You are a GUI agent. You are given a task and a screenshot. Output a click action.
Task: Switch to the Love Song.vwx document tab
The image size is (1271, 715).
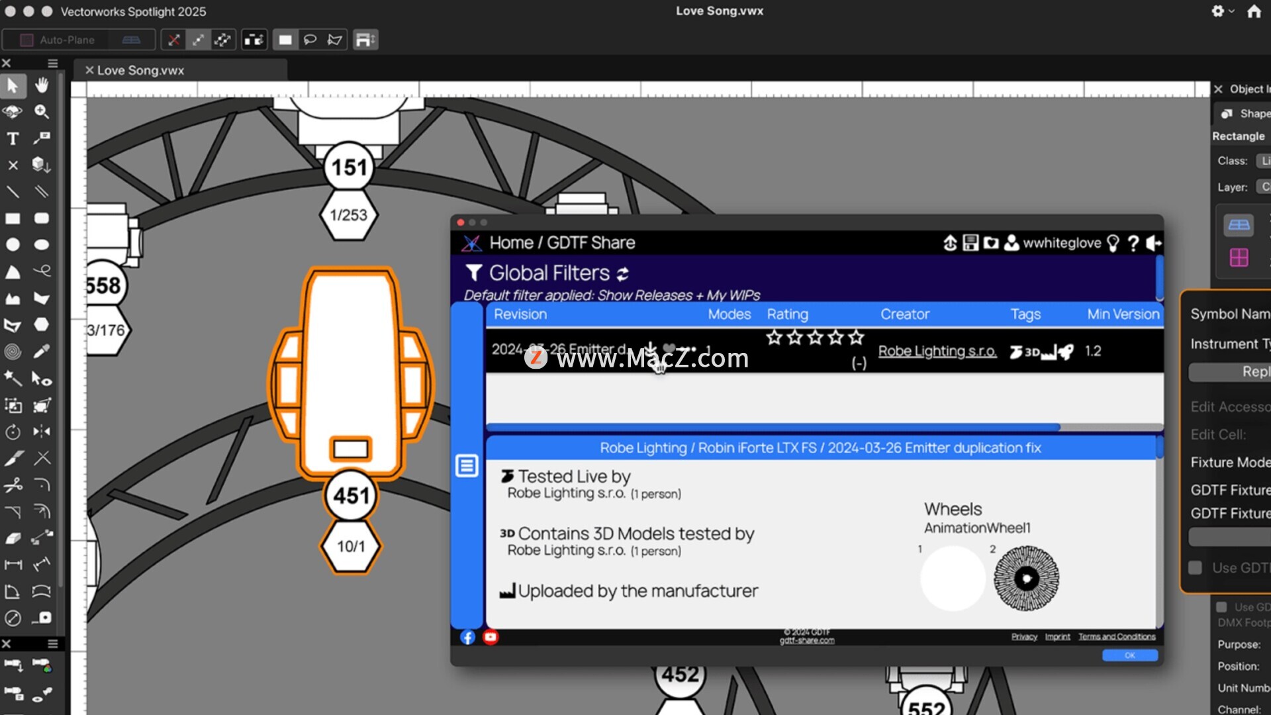click(140, 70)
